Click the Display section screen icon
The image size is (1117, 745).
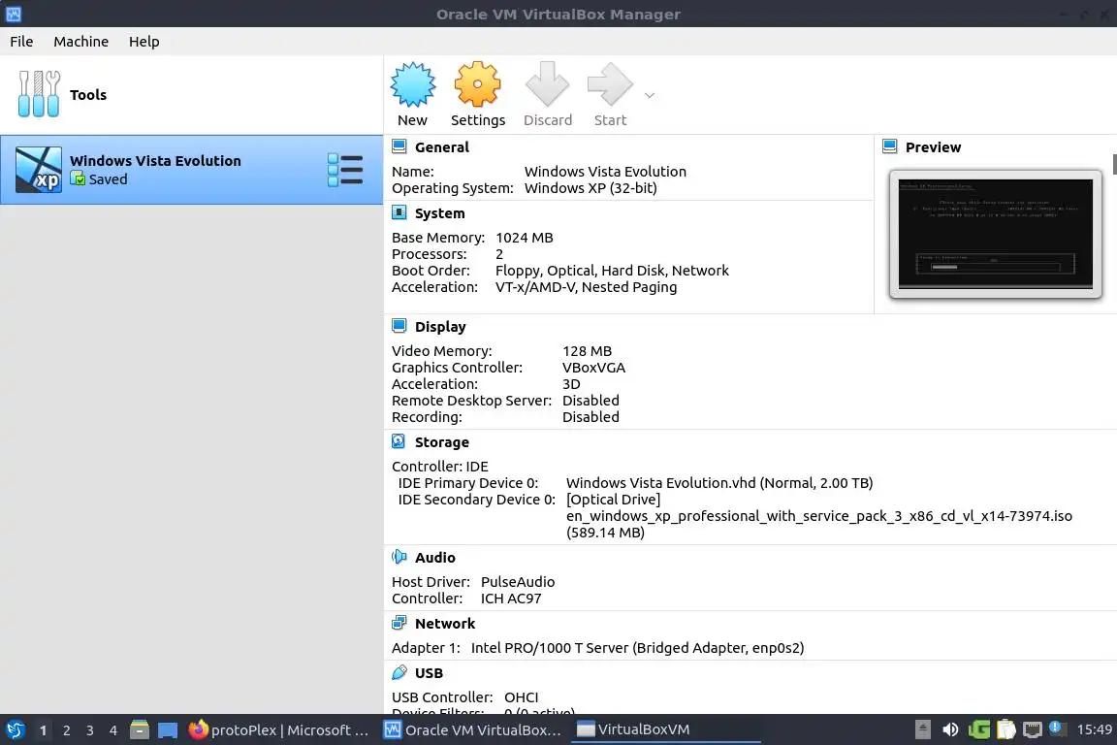[x=399, y=327]
